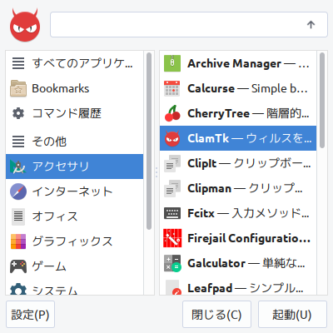Screen dimensions: 333x333
Task: Select the グラフィックス category label
Action: click(72, 241)
